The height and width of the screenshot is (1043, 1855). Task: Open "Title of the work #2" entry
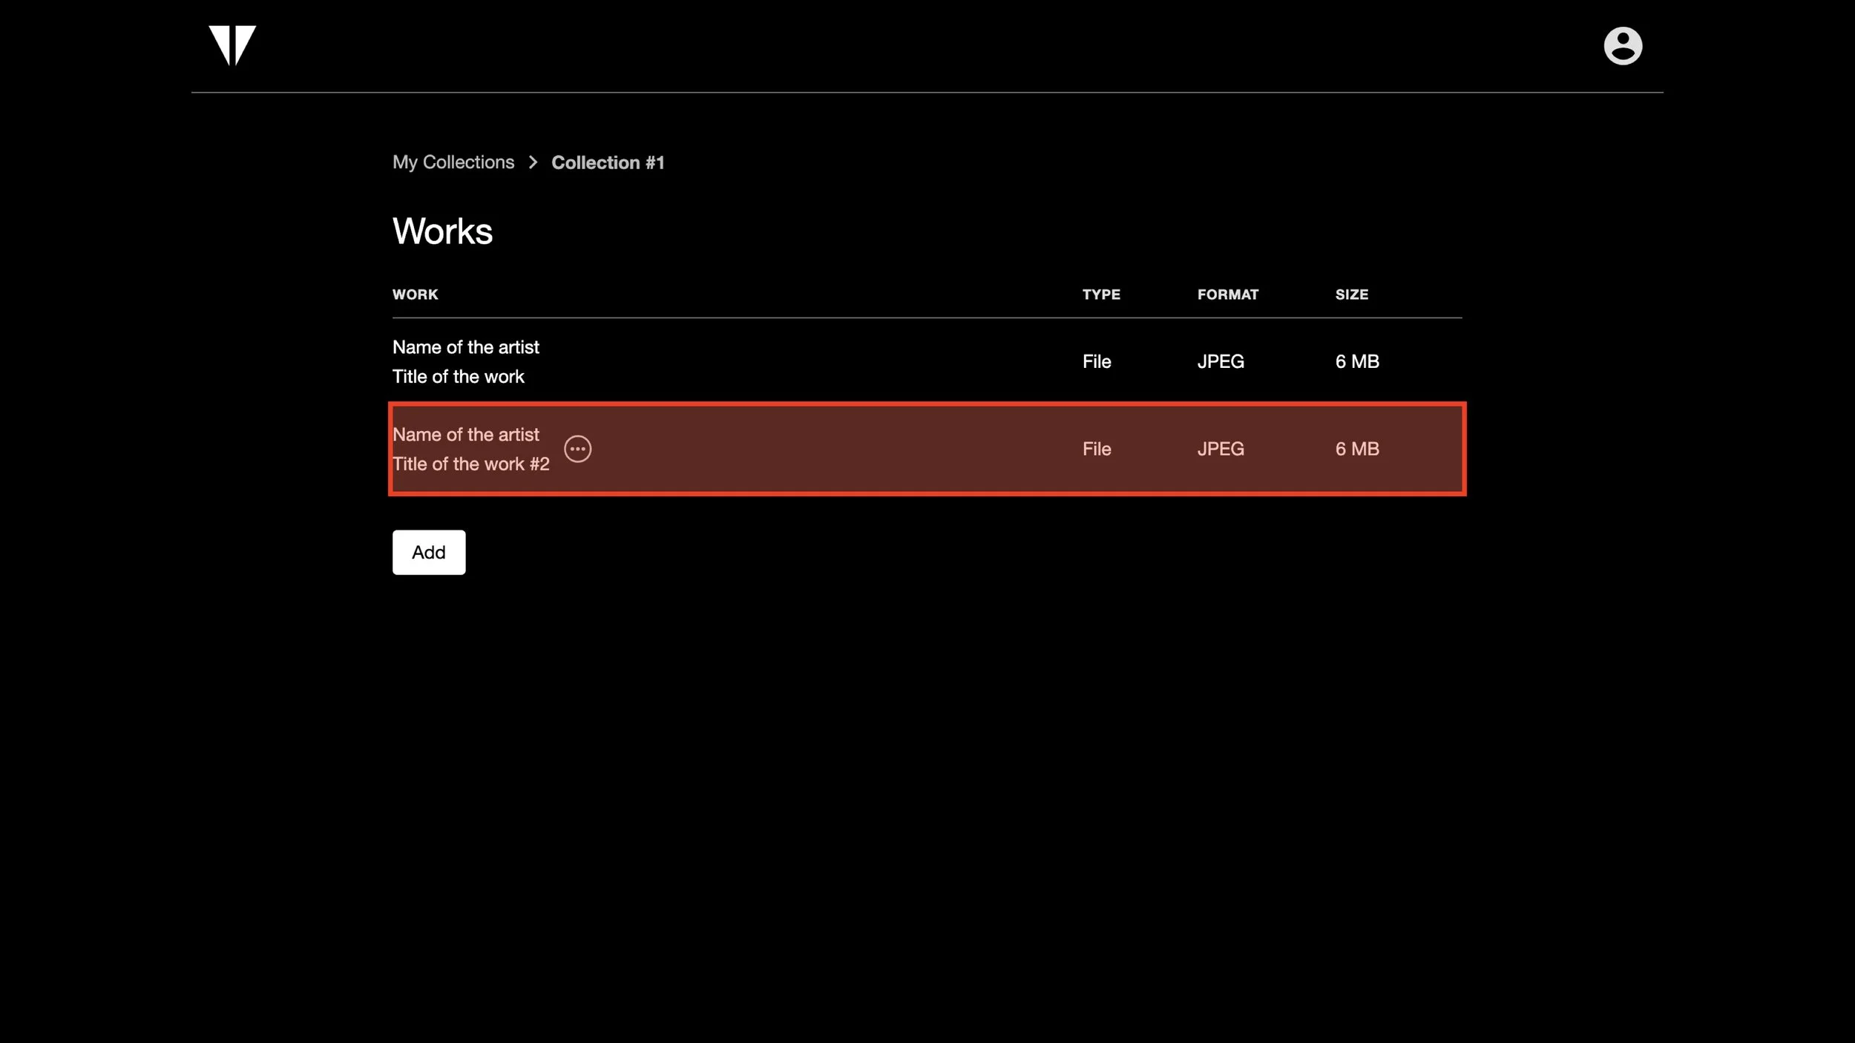coord(470,464)
